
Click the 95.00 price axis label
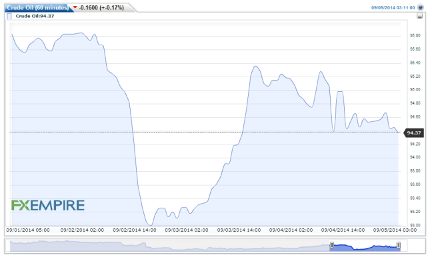point(415,90)
